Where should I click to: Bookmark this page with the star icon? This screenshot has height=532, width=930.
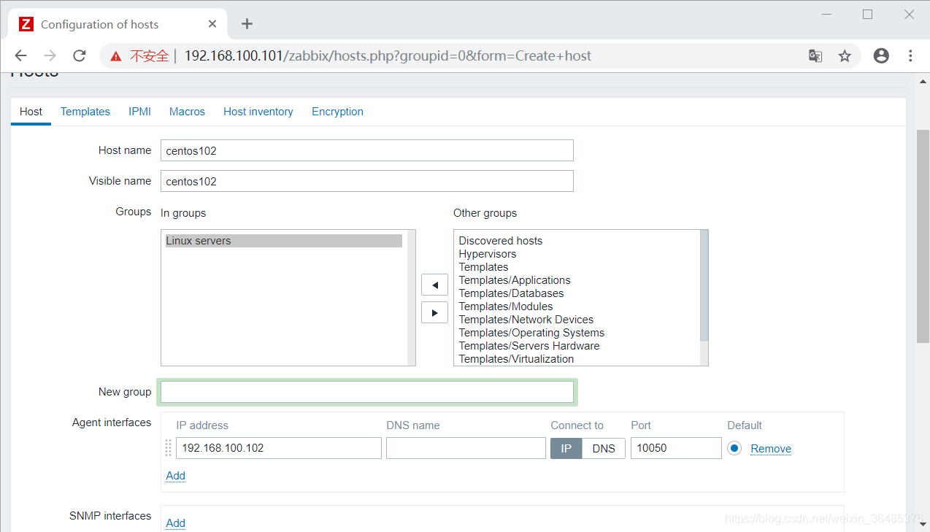point(845,56)
